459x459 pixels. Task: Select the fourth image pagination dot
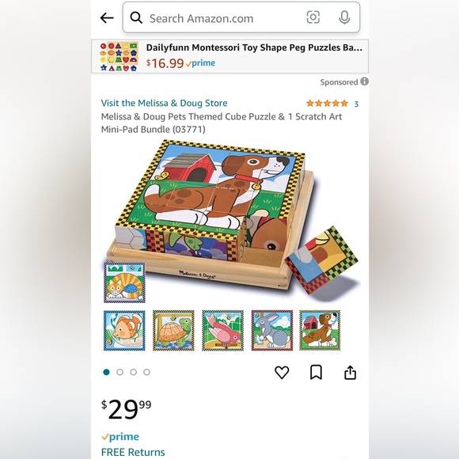coord(146,372)
